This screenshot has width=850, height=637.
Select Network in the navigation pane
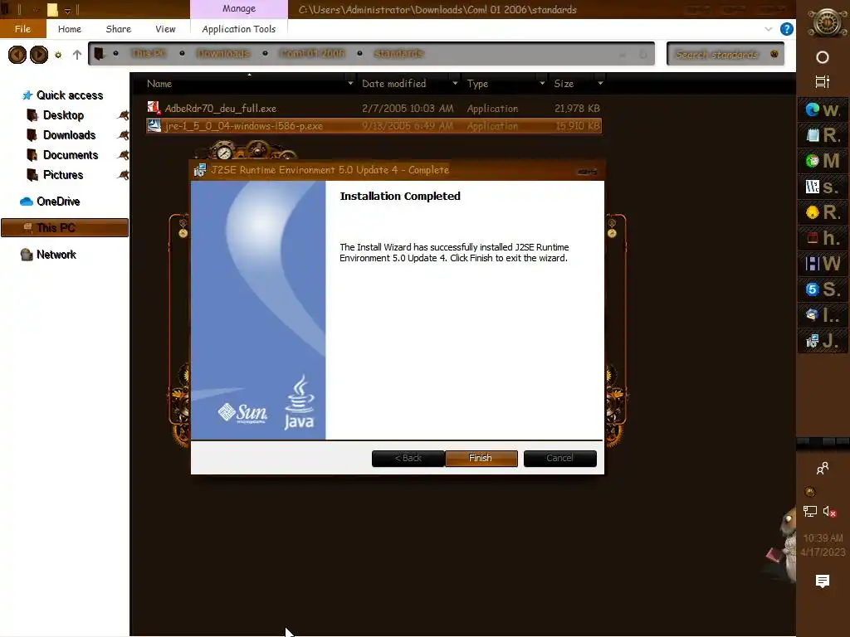[56, 255]
